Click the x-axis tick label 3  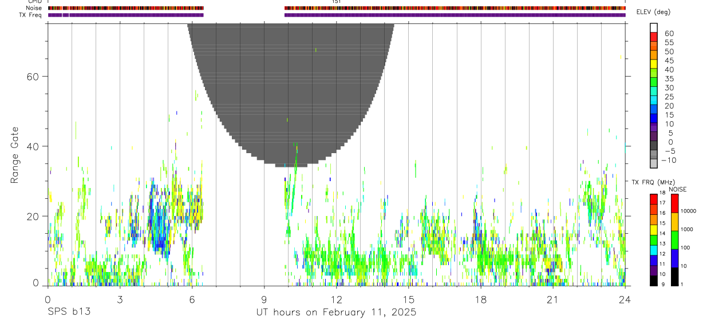click(120, 300)
